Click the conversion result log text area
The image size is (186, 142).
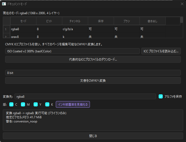[93, 120]
